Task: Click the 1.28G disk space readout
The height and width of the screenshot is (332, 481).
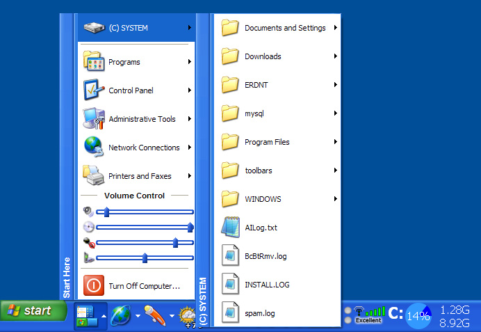Action: tap(455, 310)
